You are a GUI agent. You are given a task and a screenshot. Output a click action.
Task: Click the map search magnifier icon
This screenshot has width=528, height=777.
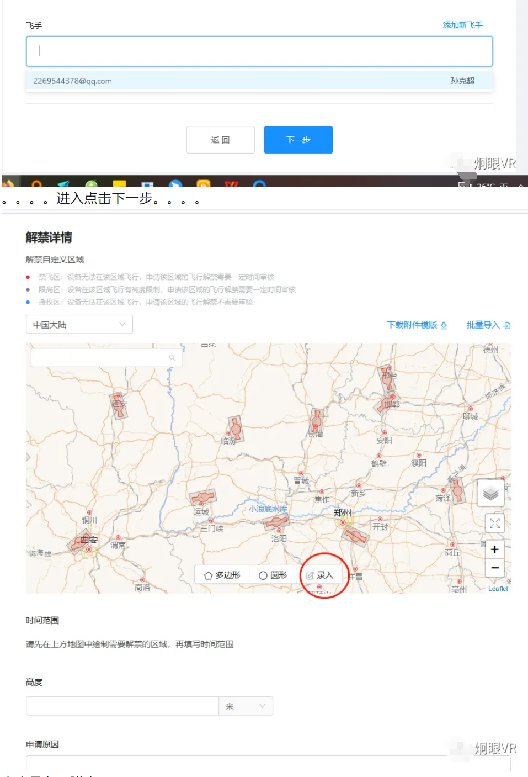coord(172,358)
